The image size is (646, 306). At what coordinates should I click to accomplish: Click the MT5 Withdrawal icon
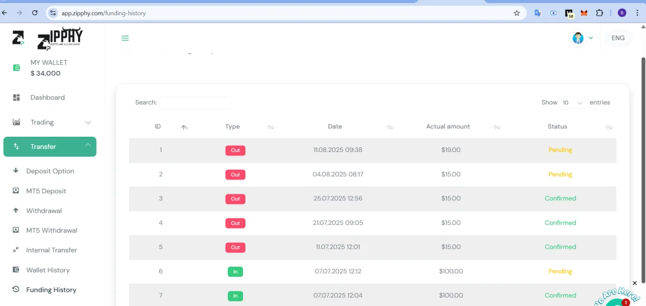[16, 231]
